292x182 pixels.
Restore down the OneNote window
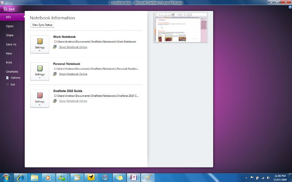click(x=277, y=2)
